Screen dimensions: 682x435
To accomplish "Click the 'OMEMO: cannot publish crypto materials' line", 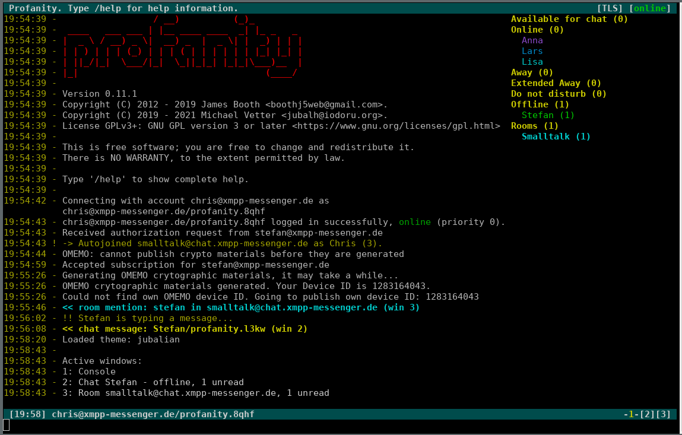I will coord(233,254).
